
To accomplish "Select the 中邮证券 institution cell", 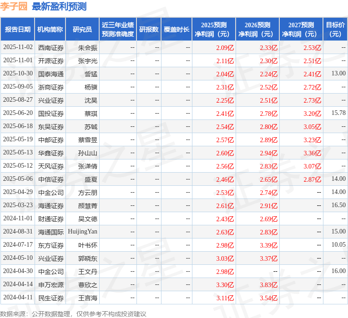I will coord(51,140).
